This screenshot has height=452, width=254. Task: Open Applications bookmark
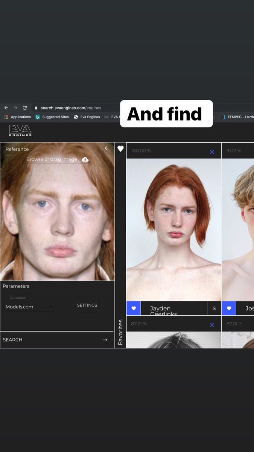point(18,117)
